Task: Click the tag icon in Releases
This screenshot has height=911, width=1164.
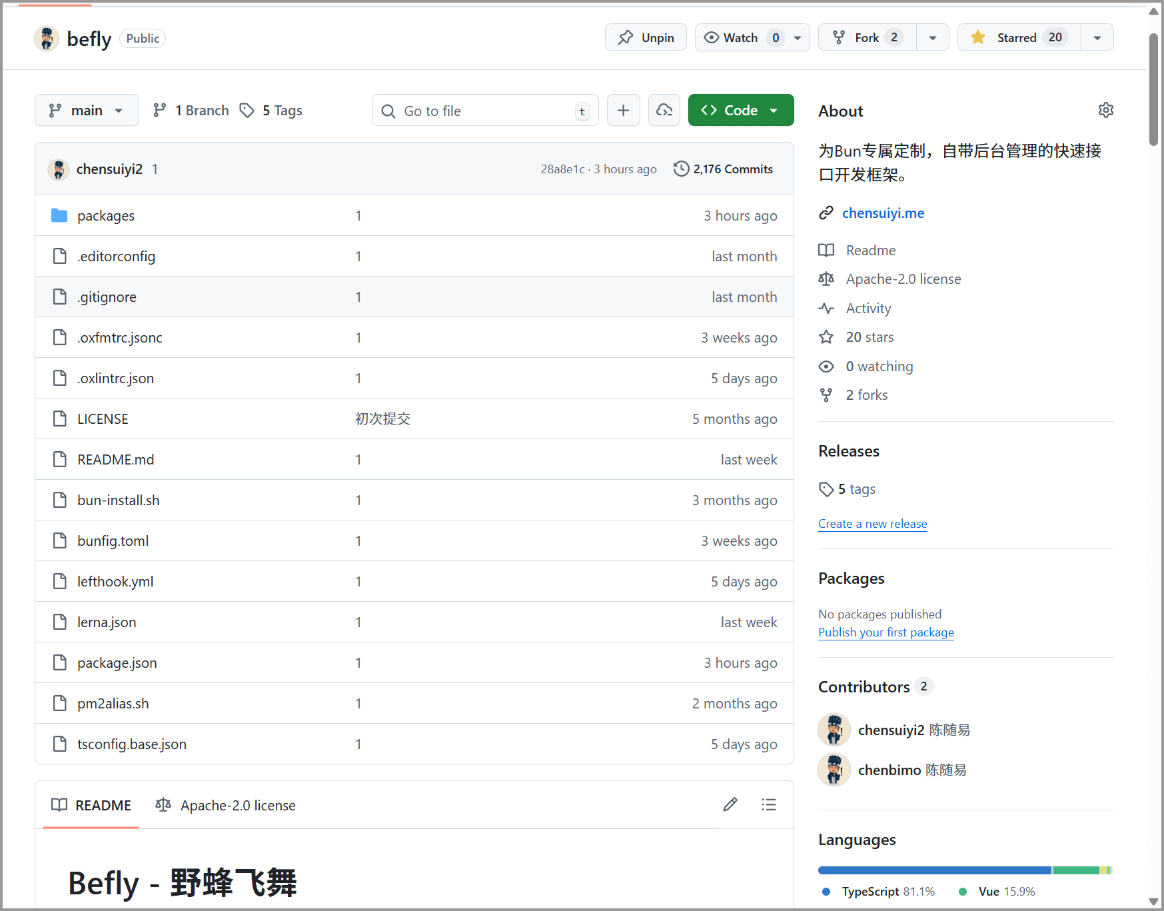Action: click(826, 489)
